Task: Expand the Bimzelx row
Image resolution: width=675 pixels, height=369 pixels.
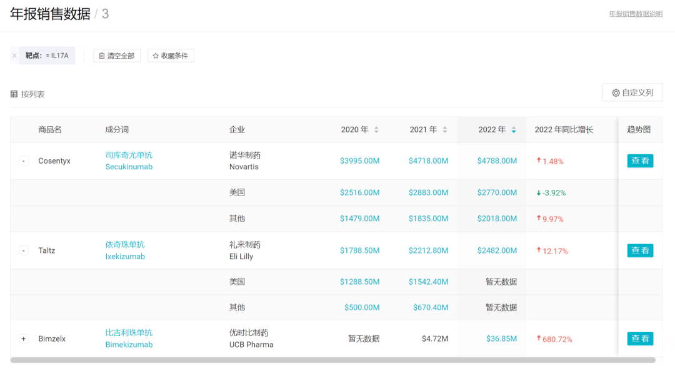Action: (24, 338)
